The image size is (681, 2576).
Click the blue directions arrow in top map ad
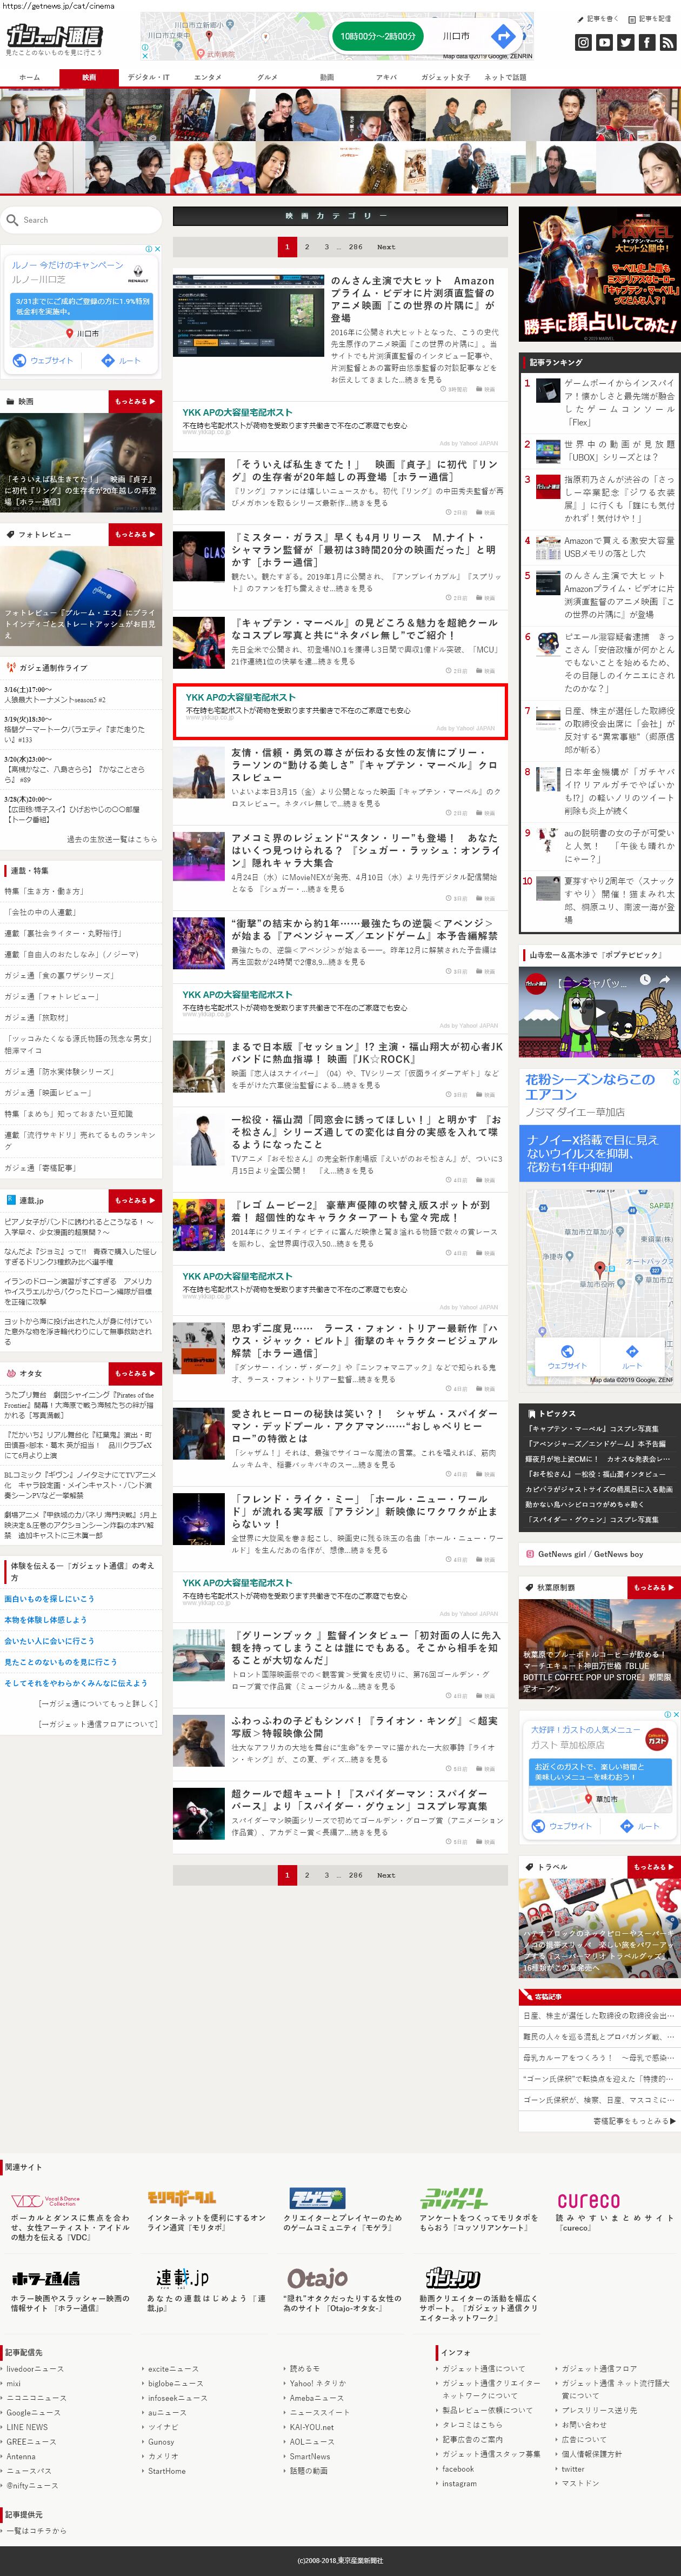pos(503,36)
